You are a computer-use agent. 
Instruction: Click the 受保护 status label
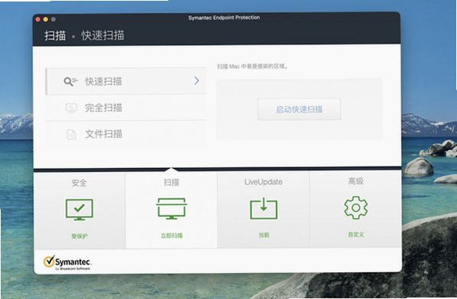80,236
